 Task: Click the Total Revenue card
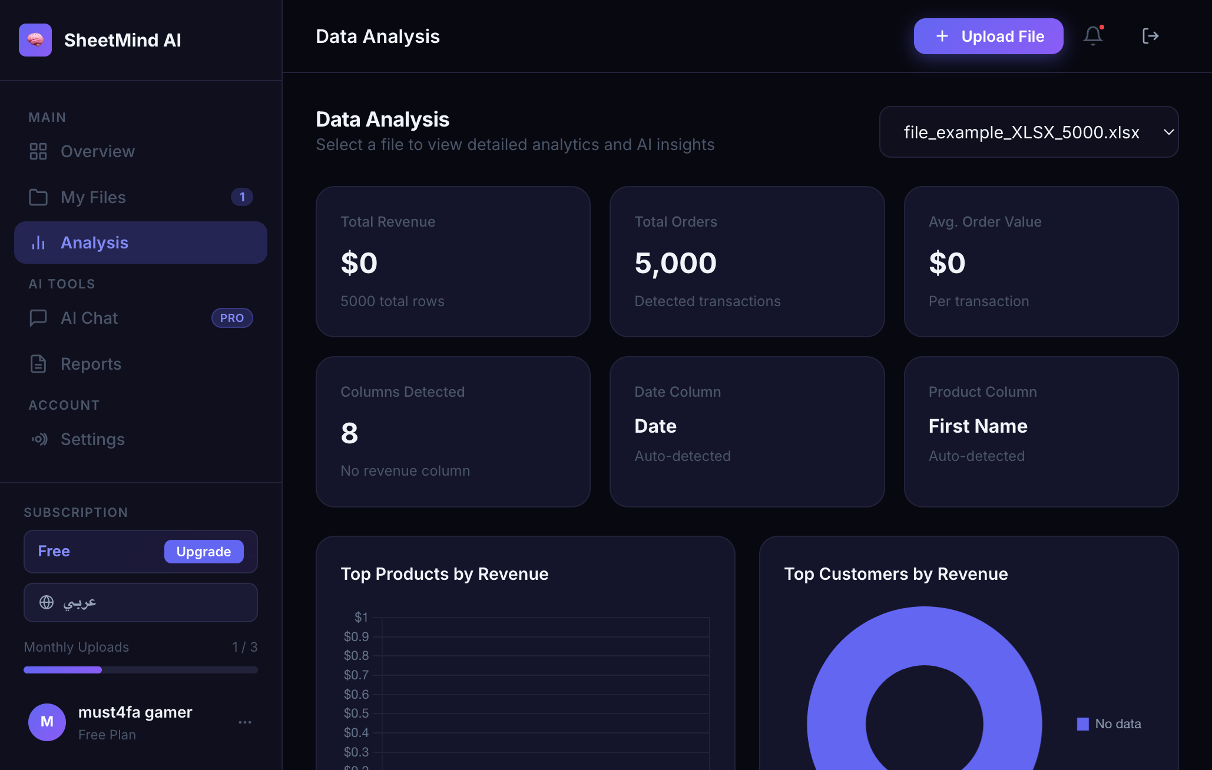point(453,261)
